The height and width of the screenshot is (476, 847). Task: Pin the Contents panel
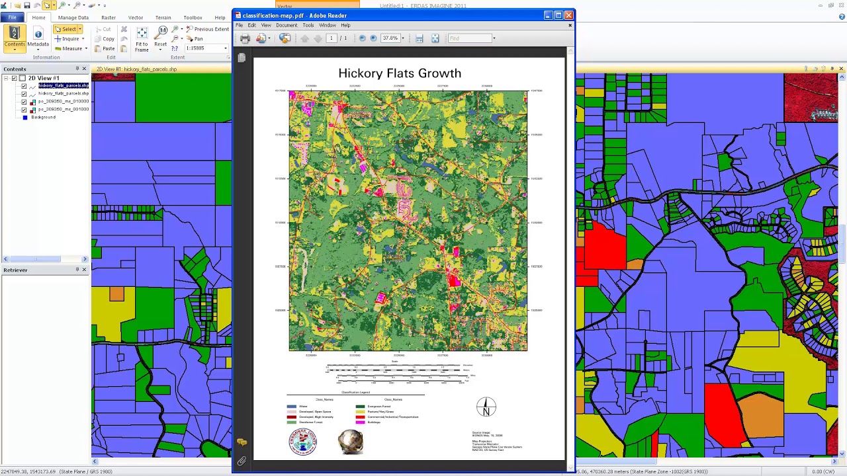coord(77,69)
